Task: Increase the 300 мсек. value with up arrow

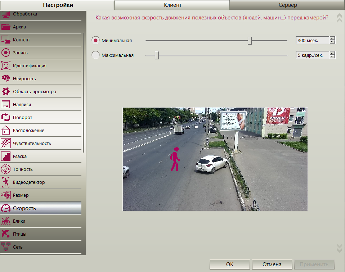Action: pyautogui.click(x=332, y=38)
